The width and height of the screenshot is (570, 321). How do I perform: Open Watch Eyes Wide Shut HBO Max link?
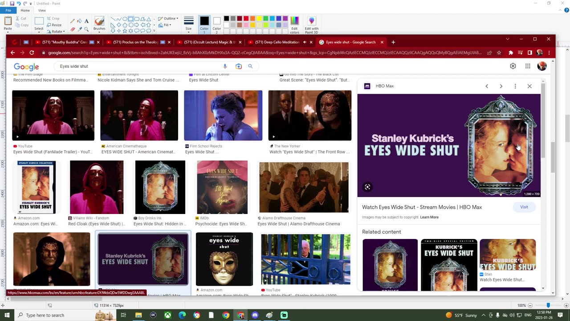(422, 207)
